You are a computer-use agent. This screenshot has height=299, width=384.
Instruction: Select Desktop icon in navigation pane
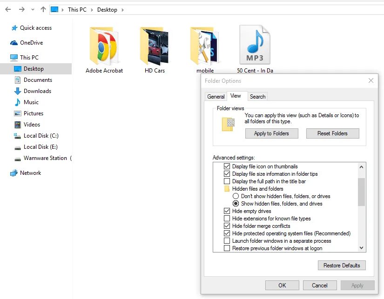18,69
